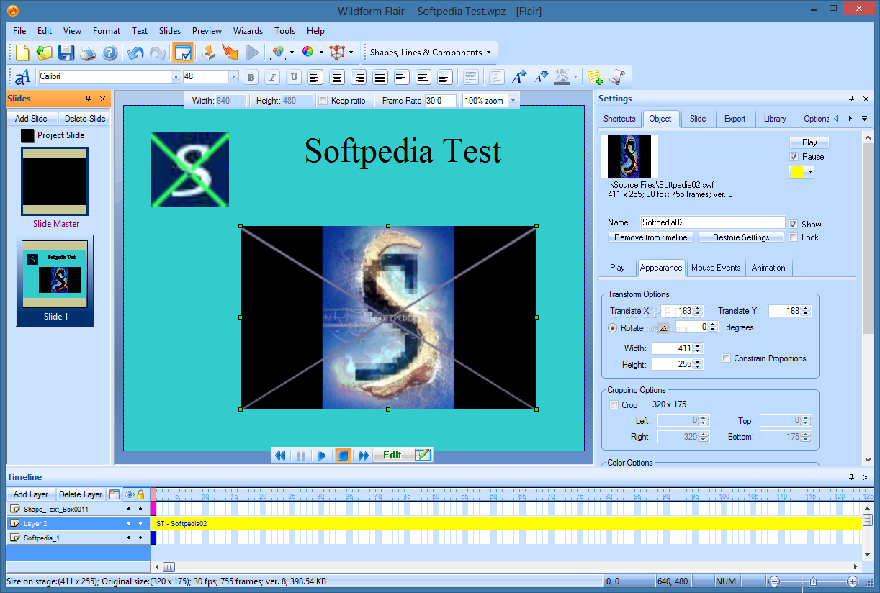Undo the last action with the undo arrow
This screenshot has height=593, width=880.
click(x=135, y=53)
